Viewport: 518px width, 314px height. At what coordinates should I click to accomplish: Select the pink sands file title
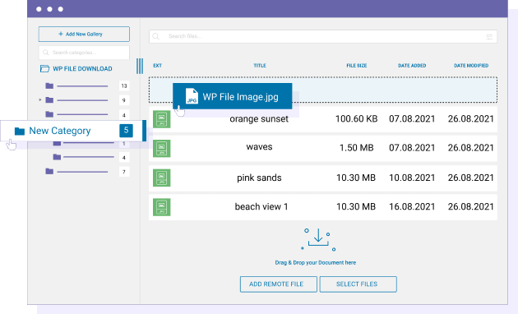coord(259,178)
